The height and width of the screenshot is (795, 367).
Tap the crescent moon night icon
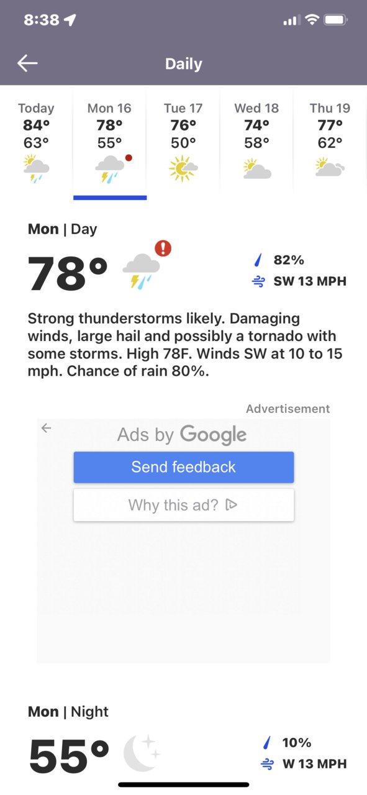coord(142,753)
